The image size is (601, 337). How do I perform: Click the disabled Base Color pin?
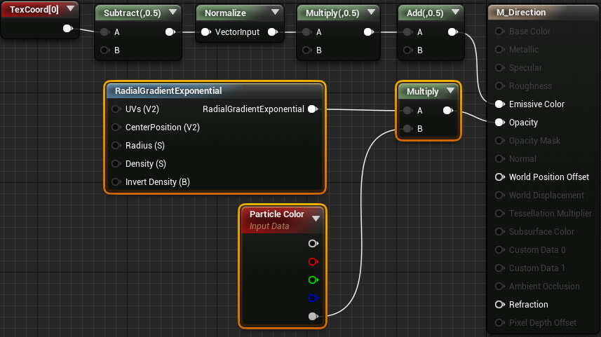(x=499, y=32)
